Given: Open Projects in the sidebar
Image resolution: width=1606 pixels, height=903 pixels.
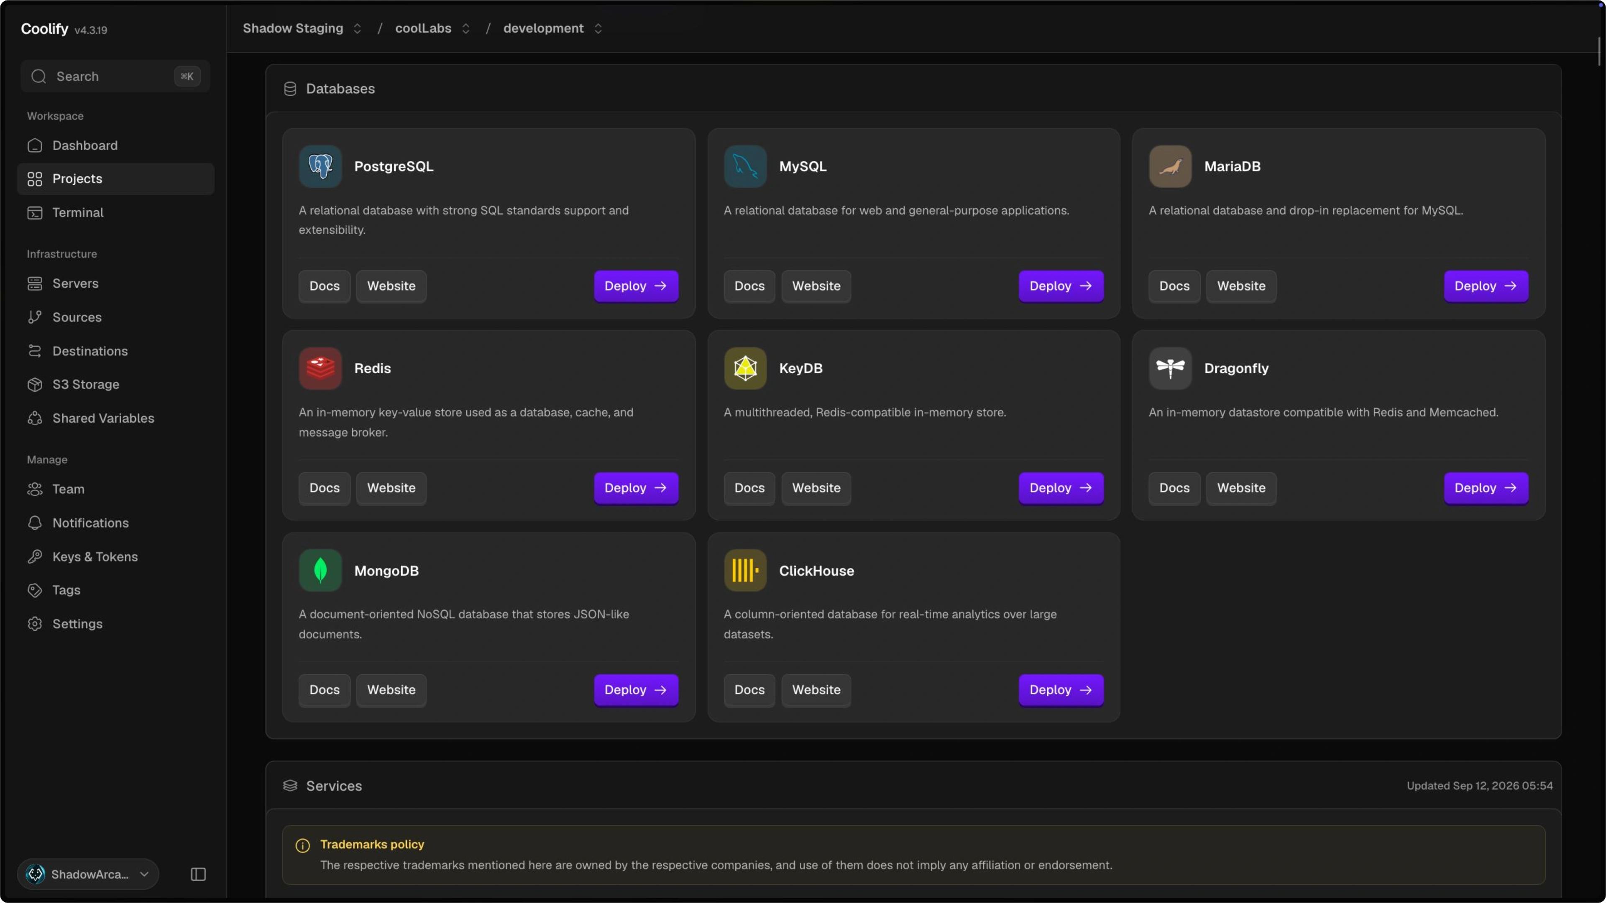Looking at the screenshot, I should point(115,179).
